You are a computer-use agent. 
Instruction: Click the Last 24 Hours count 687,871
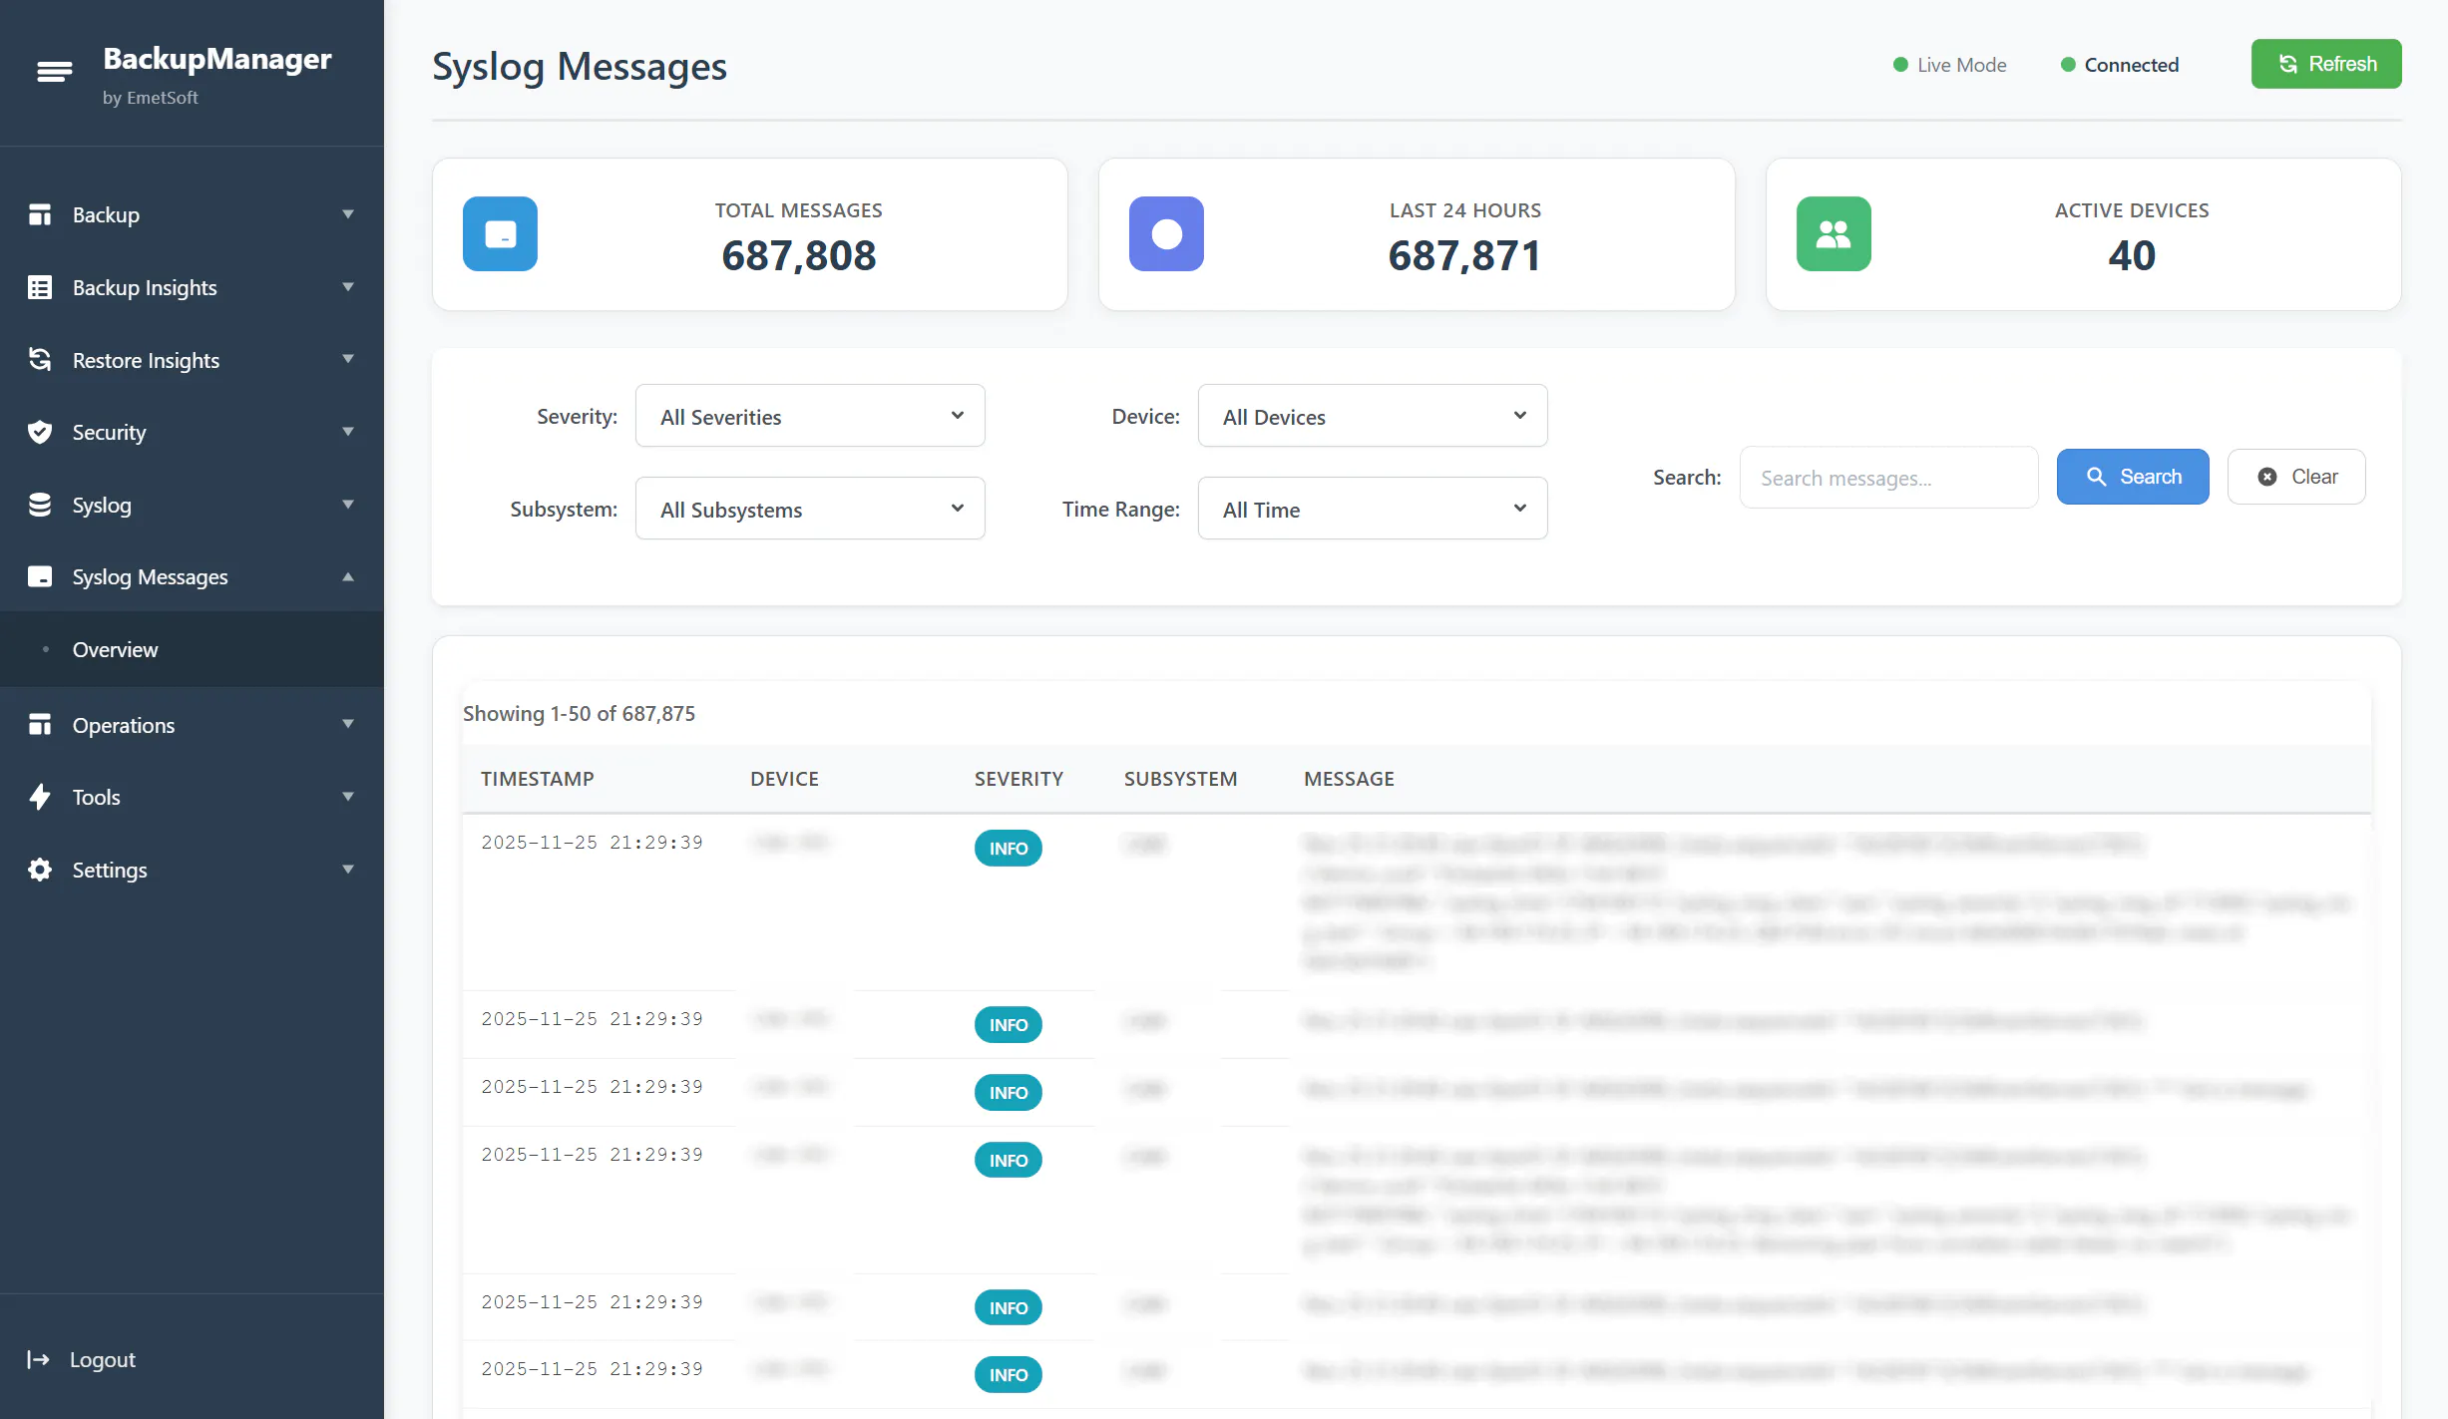pos(1464,255)
